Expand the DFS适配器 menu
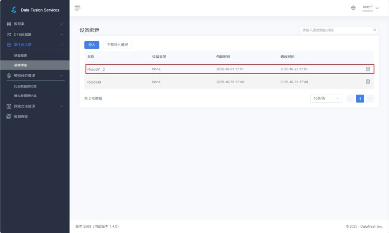The height and width of the screenshot is (233, 389). 62,34
